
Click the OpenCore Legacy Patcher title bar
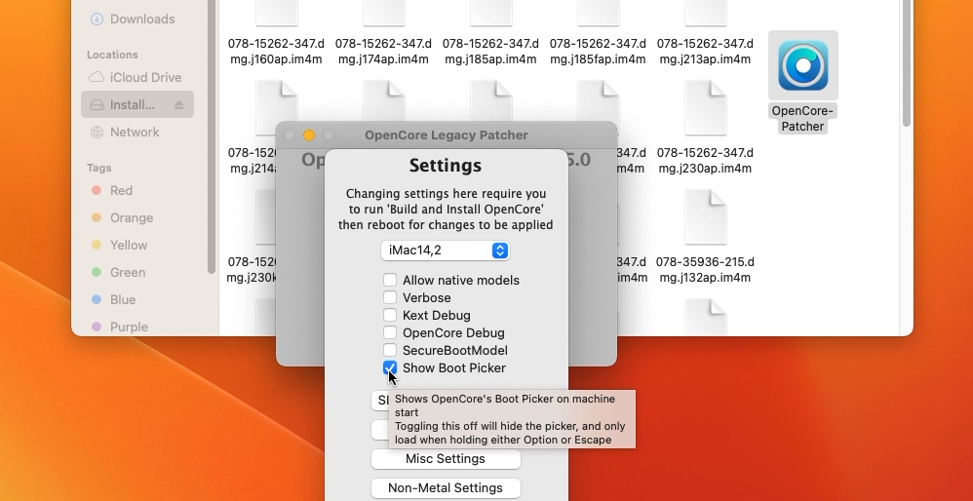[x=447, y=135]
